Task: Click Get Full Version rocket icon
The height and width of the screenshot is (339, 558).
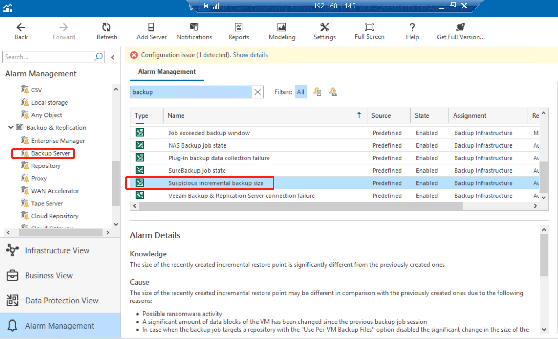Action: [461, 27]
